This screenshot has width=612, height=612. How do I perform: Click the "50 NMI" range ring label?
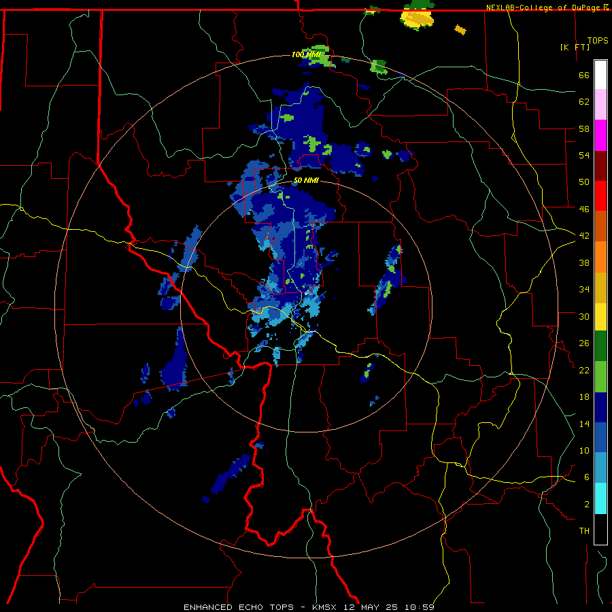click(306, 180)
